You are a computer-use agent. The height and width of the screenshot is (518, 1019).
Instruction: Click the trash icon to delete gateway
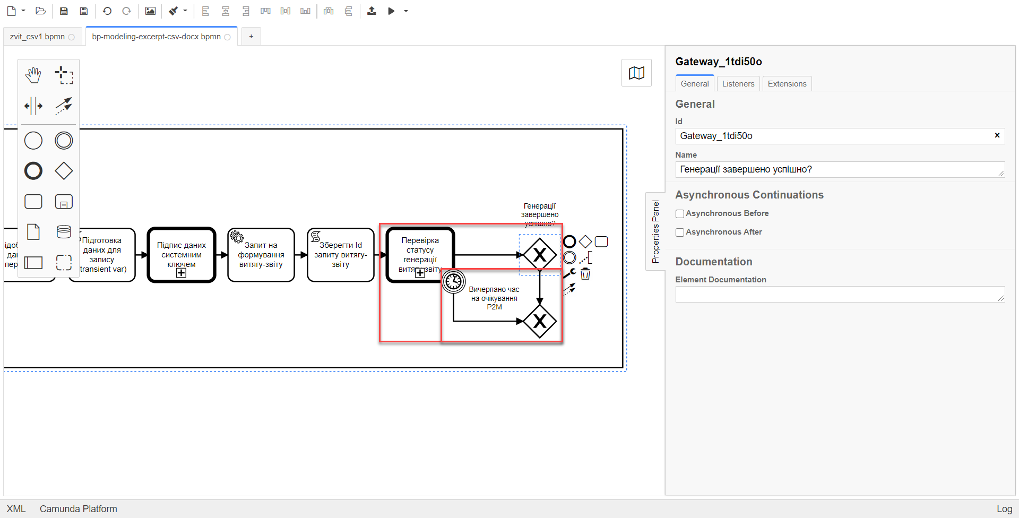585,274
